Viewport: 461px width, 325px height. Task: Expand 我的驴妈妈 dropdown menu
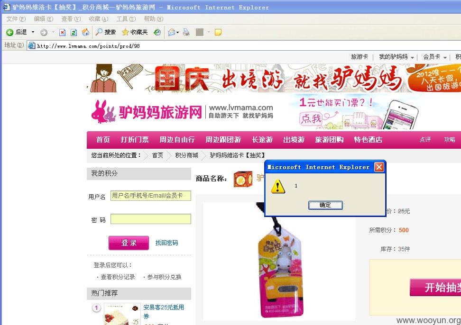412,57
